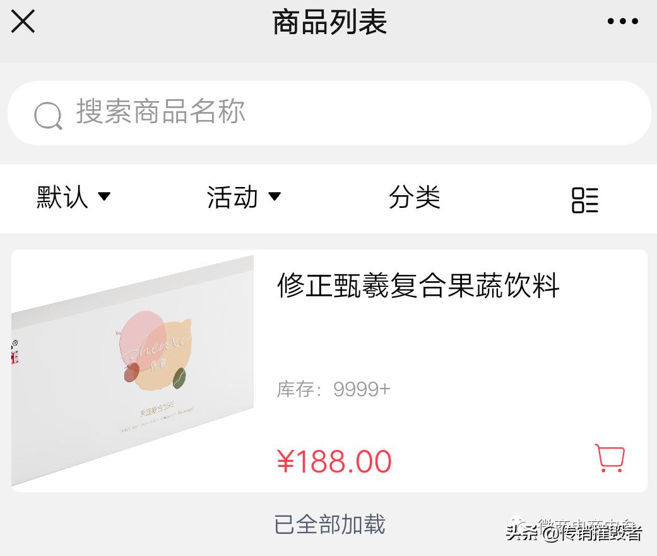The height and width of the screenshot is (556, 657).
Task: Click the 已全部加载 loading status text
Action: (329, 526)
